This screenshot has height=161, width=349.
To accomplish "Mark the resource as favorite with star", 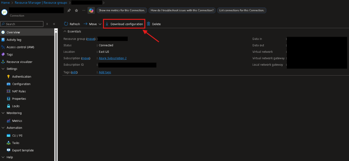I will click(76, 10).
